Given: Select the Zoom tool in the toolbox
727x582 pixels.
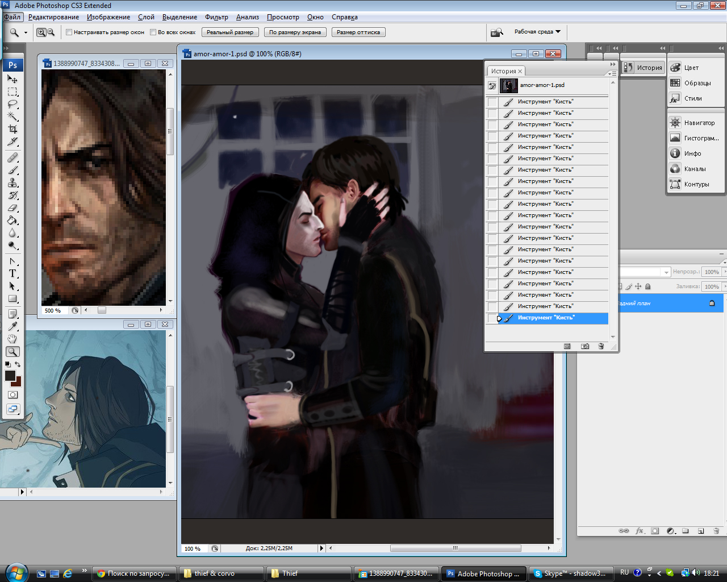Looking at the screenshot, I should 12,351.
